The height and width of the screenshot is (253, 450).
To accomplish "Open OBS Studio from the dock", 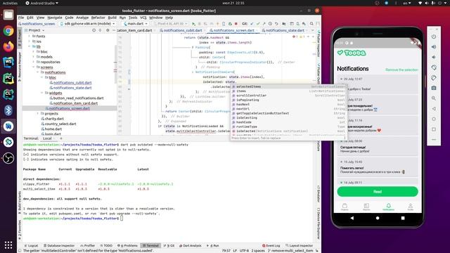I will pos(8,158).
